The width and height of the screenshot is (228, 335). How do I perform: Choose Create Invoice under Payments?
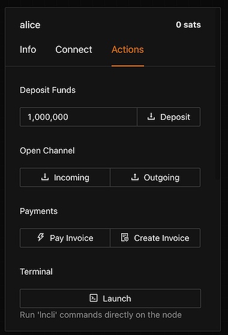pos(155,238)
